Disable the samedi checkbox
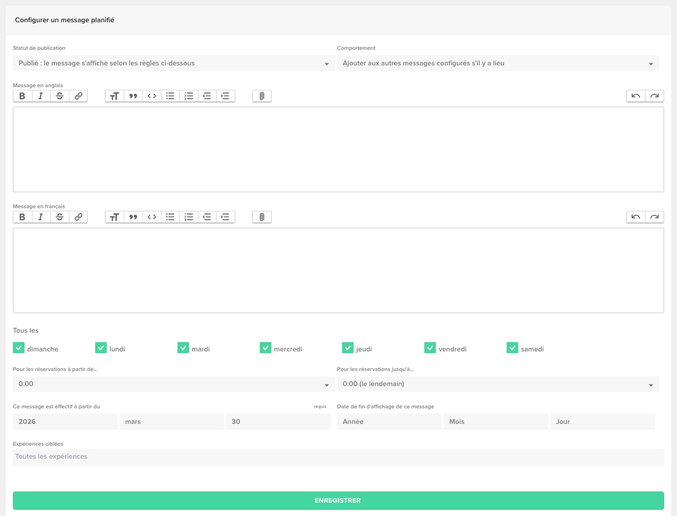The image size is (677, 516). (x=512, y=348)
